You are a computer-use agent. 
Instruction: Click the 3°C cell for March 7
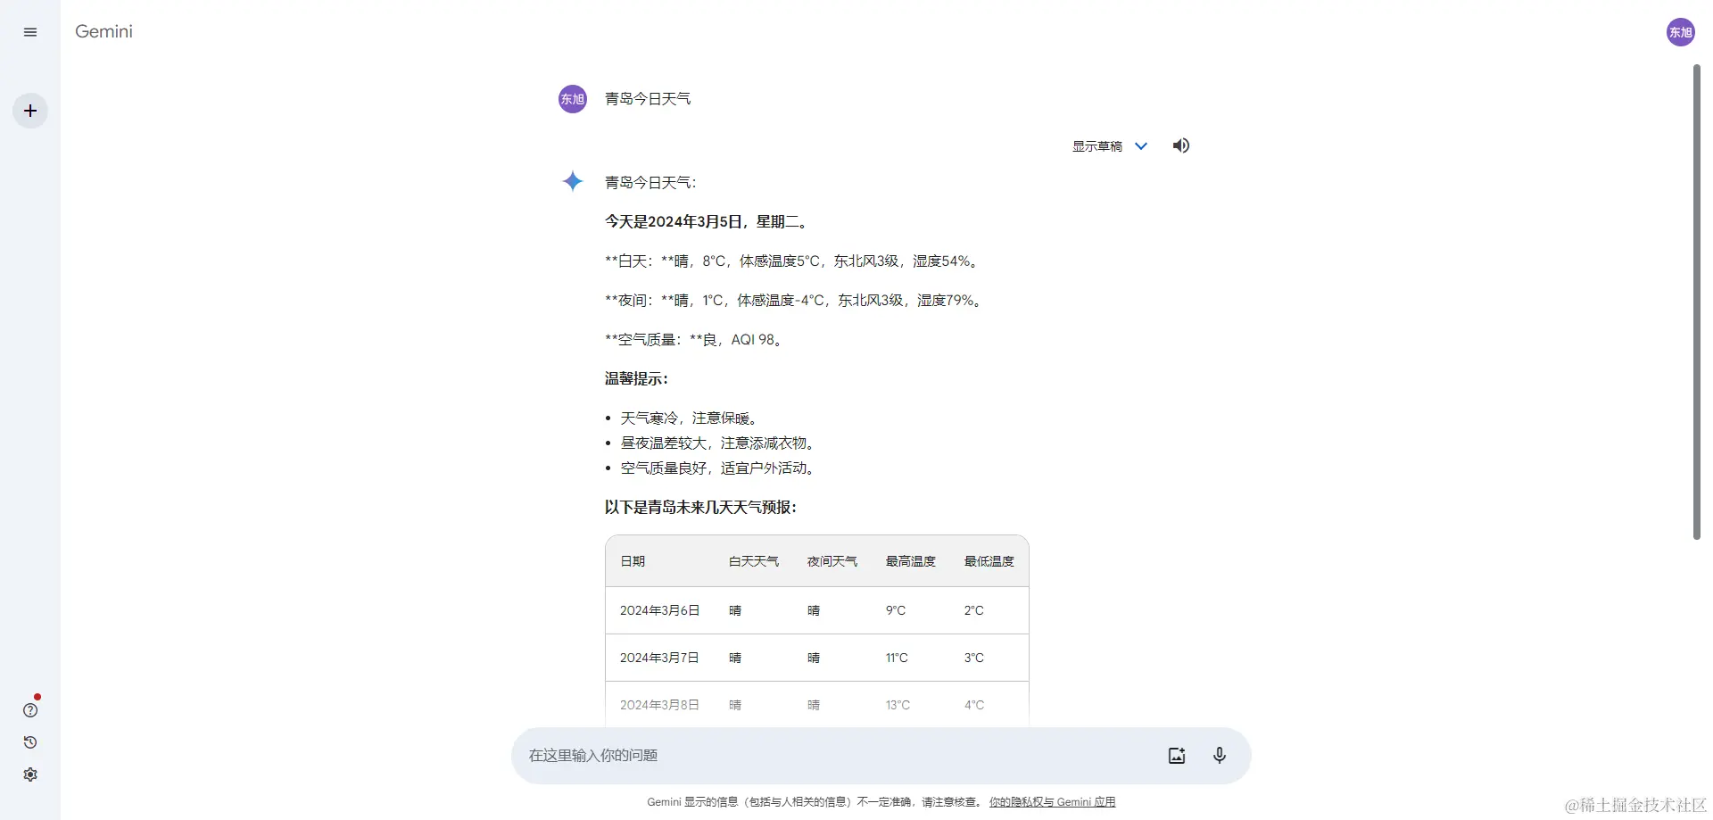[x=974, y=658]
